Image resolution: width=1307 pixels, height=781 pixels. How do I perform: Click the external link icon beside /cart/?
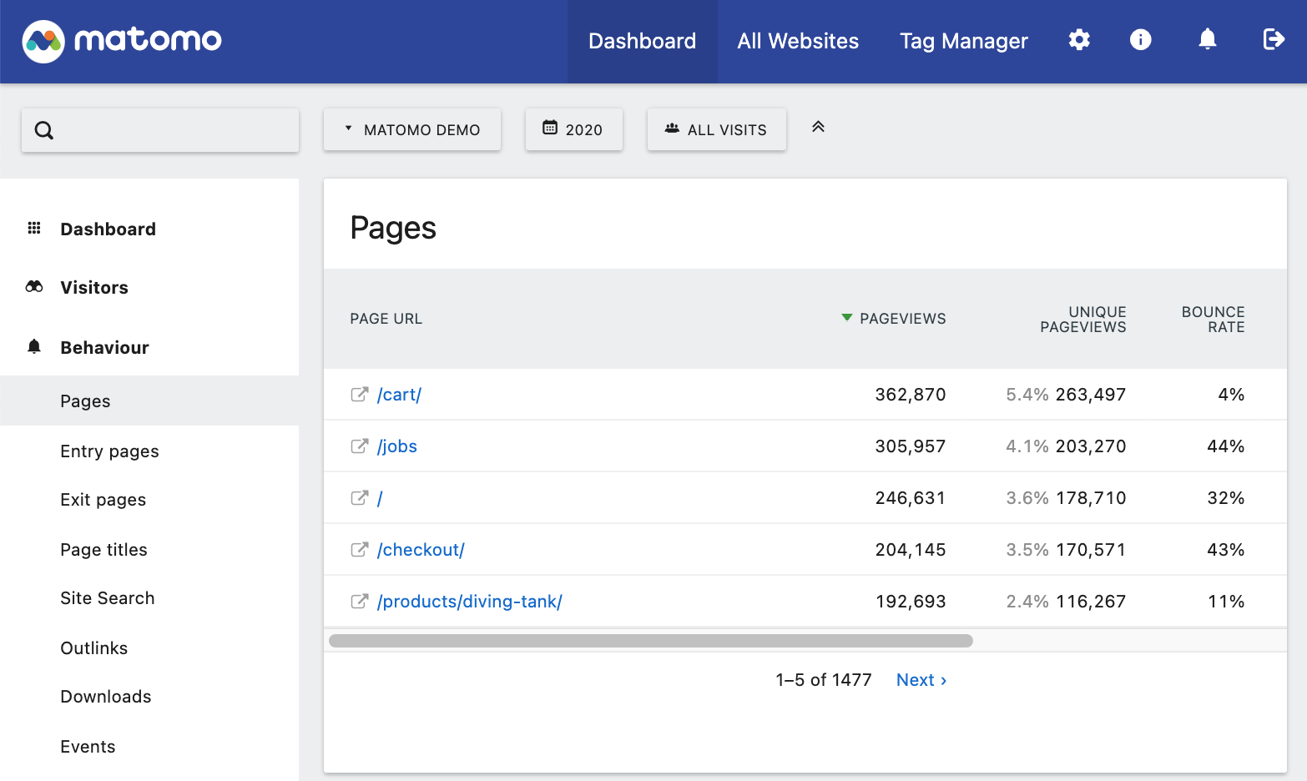click(x=359, y=394)
